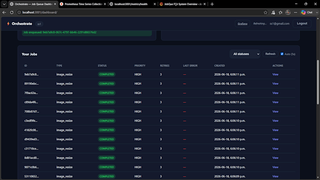Close the localhost metrics/health tab
Image resolution: width=320 pixels, height=180 pixels.
155,4
